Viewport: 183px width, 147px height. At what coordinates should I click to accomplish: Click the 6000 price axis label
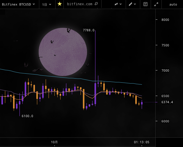pyautogui.click(x=165, y=121)
